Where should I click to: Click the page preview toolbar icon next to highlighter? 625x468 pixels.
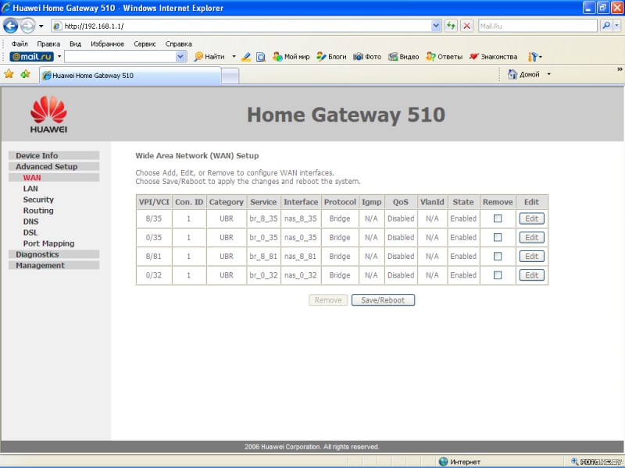[261, 57]
